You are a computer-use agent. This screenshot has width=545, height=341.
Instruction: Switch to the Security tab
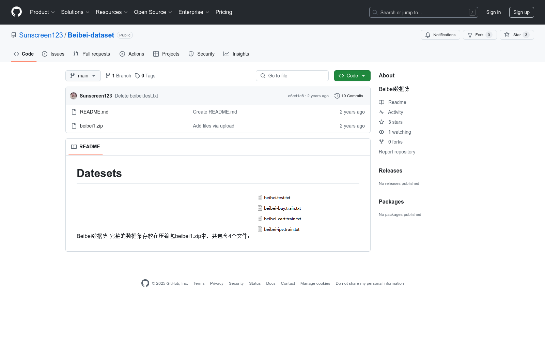202,54
